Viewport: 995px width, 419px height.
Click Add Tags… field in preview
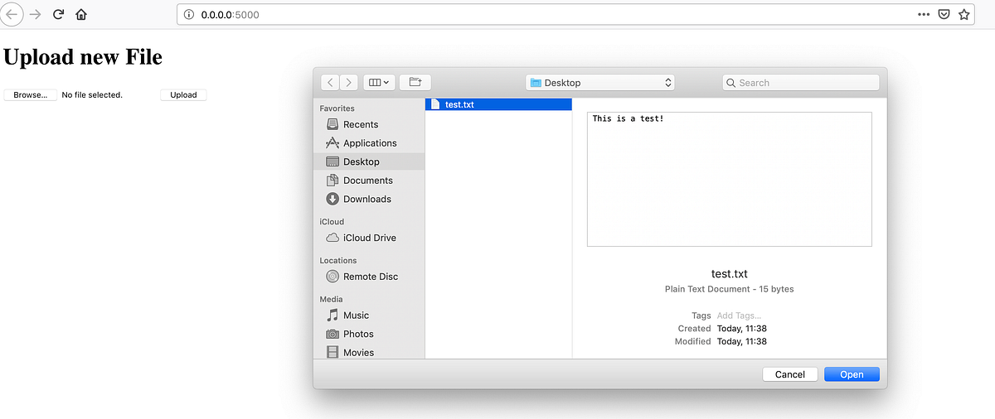[x=739, y=315]
